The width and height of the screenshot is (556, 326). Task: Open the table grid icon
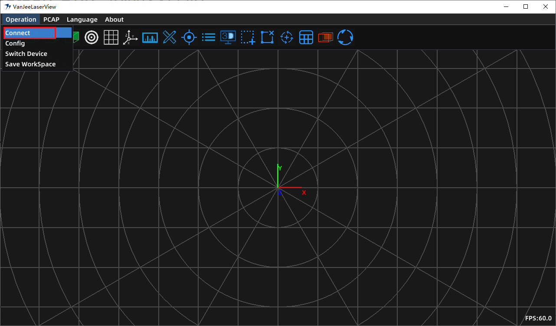(306, 37)
